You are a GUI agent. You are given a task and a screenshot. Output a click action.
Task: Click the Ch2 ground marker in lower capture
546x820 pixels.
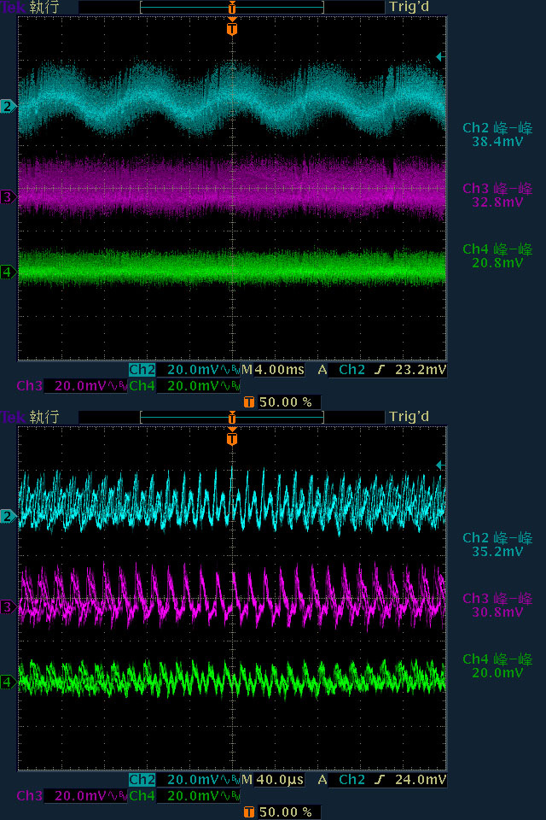[9, 517]
